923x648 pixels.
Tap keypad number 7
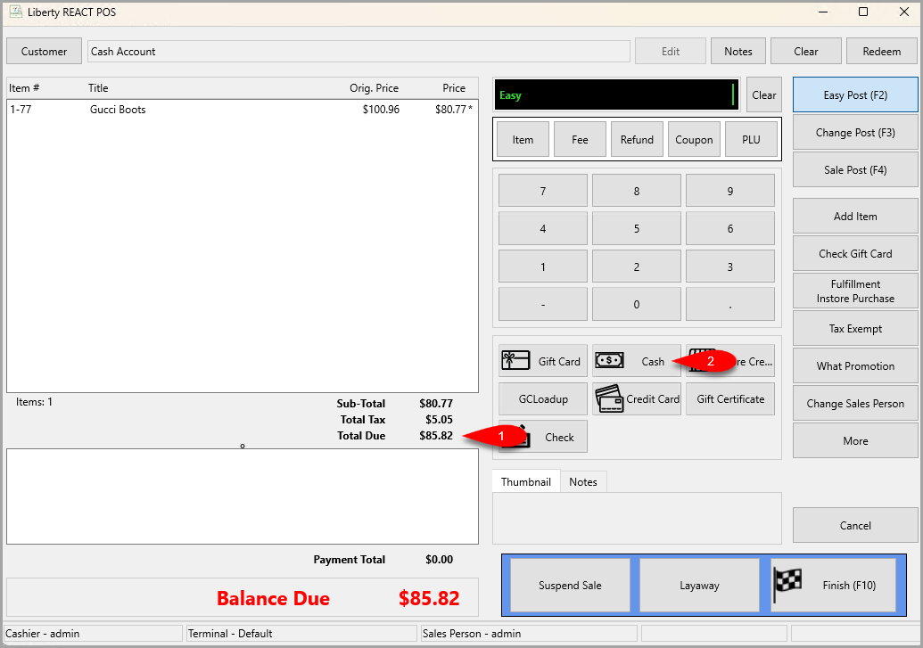[x=543, y=191]
